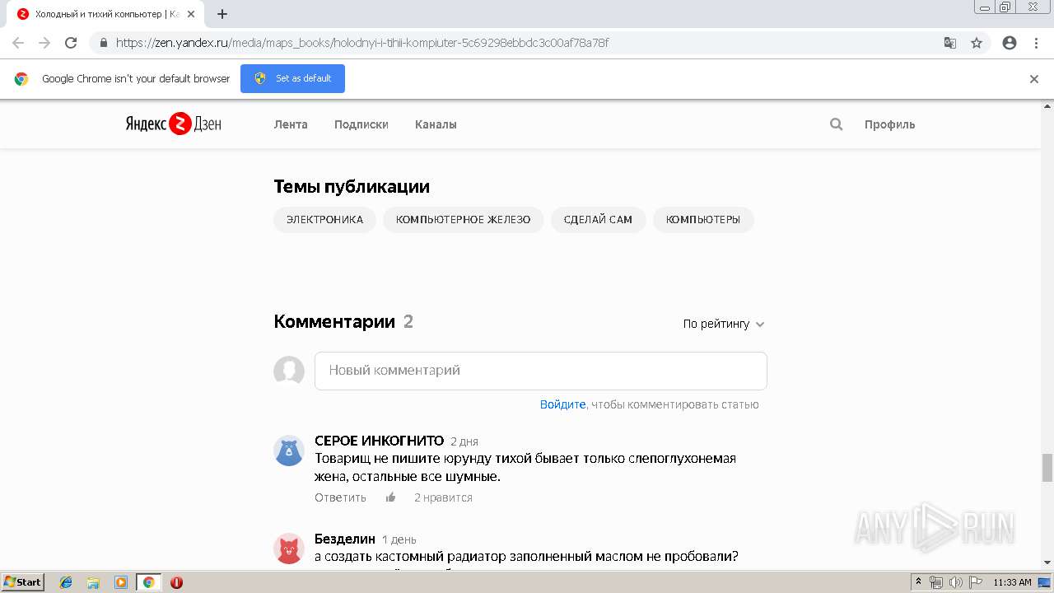
Task: Click the Комментарии heading
Action: tap(334, 321)
